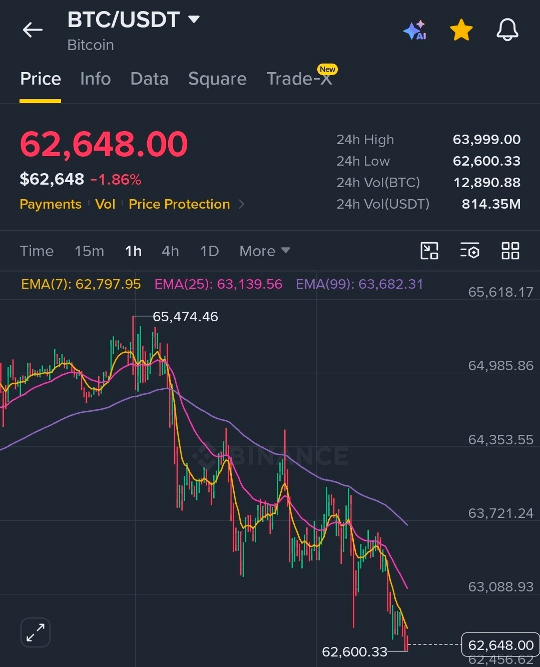Select the Time chart interval
The image size is (540, 667).
pos(37,251)
